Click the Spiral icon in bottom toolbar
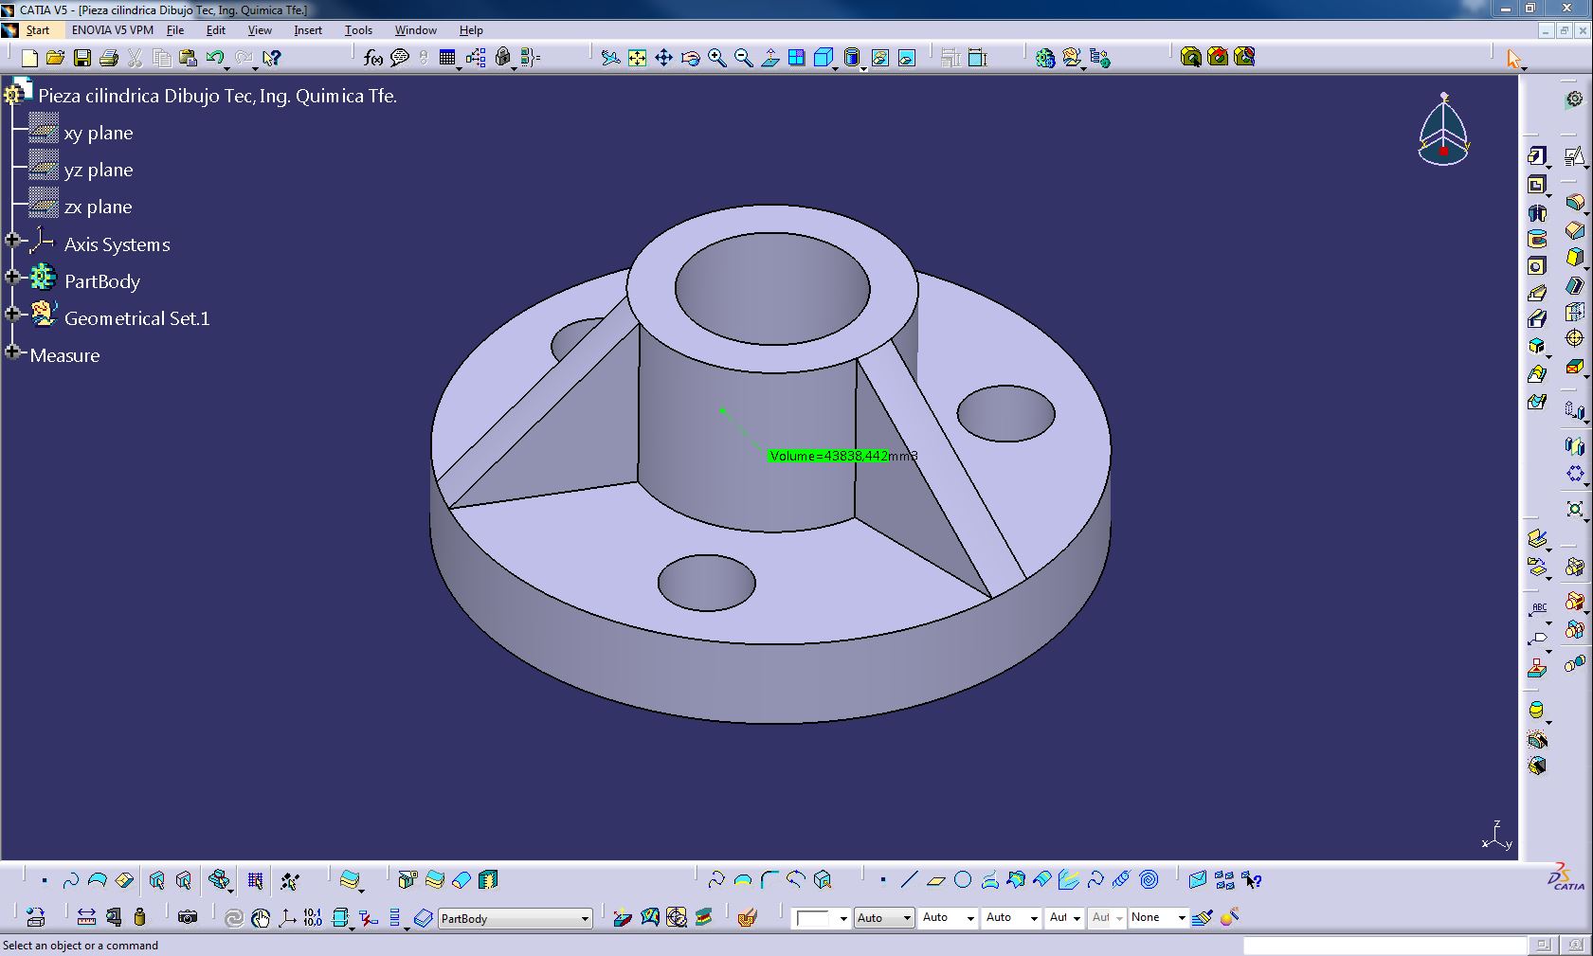 [1149, 880]
